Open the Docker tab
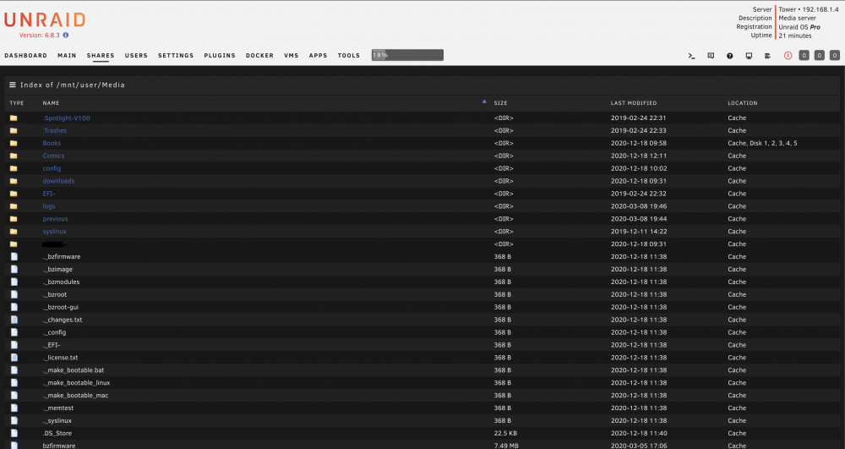This screenshot has width=845, height=449. point(259,56)
